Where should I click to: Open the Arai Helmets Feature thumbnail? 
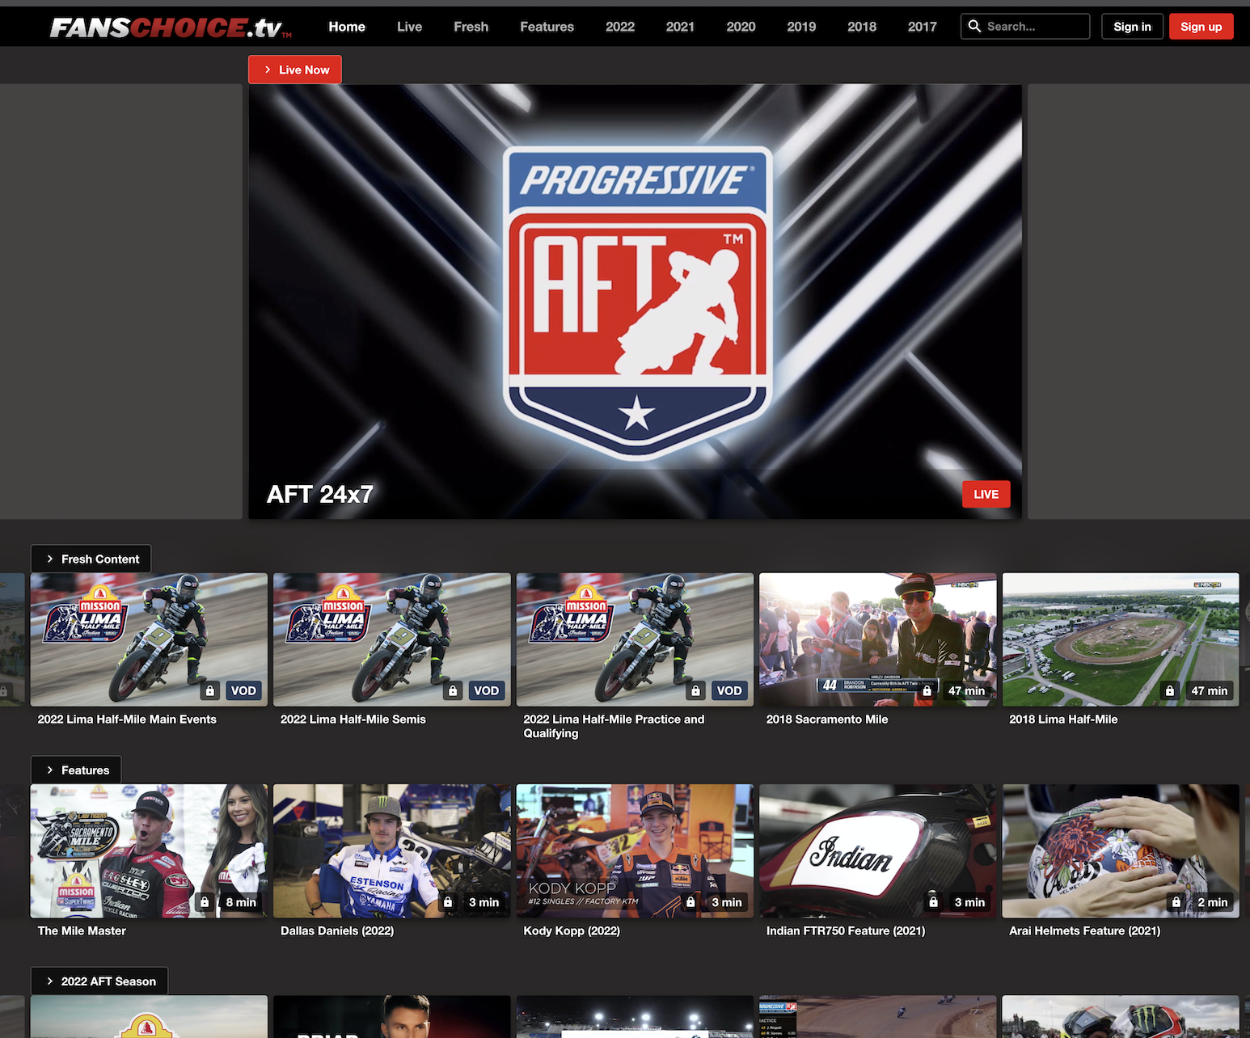coord(1121,851)
